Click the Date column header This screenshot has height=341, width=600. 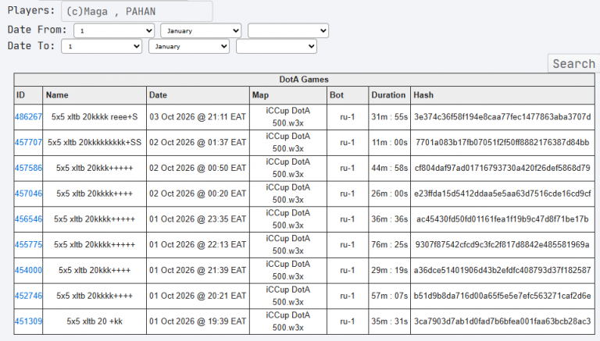[x=198, y=94]
